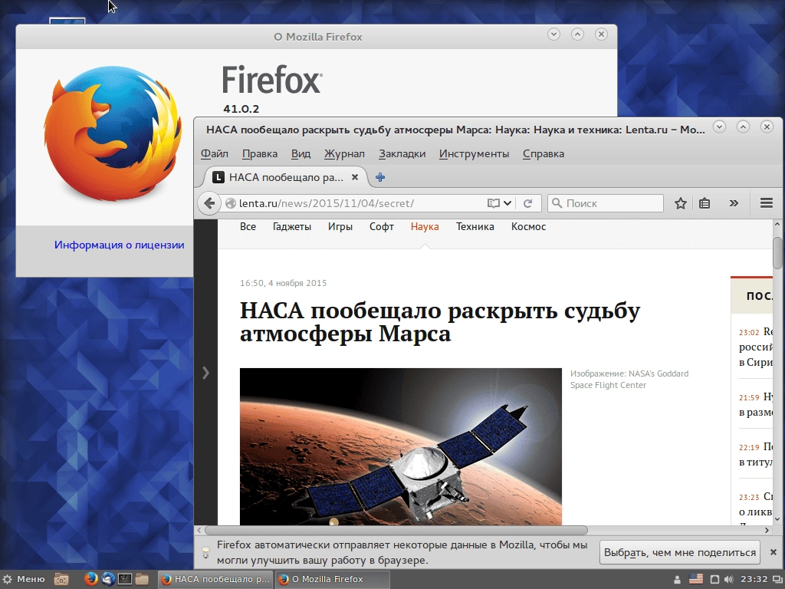Show bookmarks list icon in toolbar
Image resolution: width=785 pixels, height=589 pixels.
(x=705, y=202)
